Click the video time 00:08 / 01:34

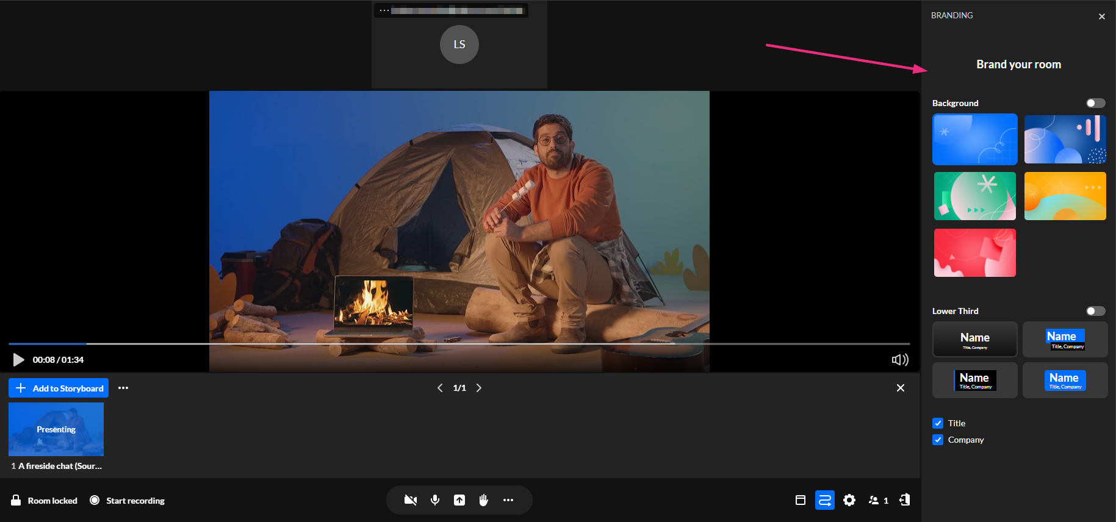59,360
